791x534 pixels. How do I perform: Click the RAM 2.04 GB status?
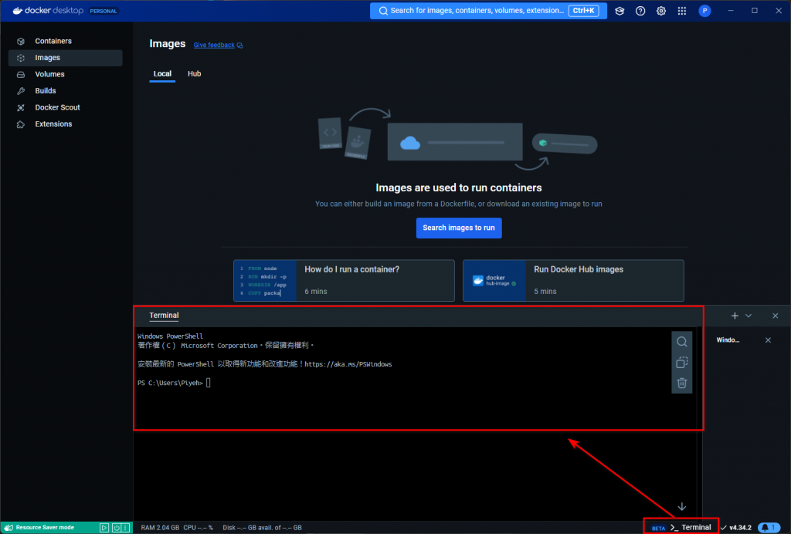160,528
